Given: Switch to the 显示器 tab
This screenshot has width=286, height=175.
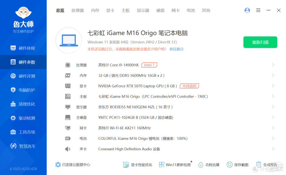Looking at the screenshot, I should coord(143,10).
